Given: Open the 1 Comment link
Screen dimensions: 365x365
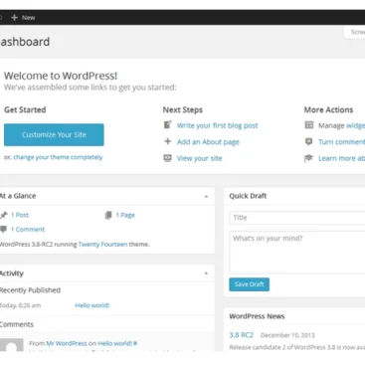Looking at the screenshot, I should (x=28, y=229).
